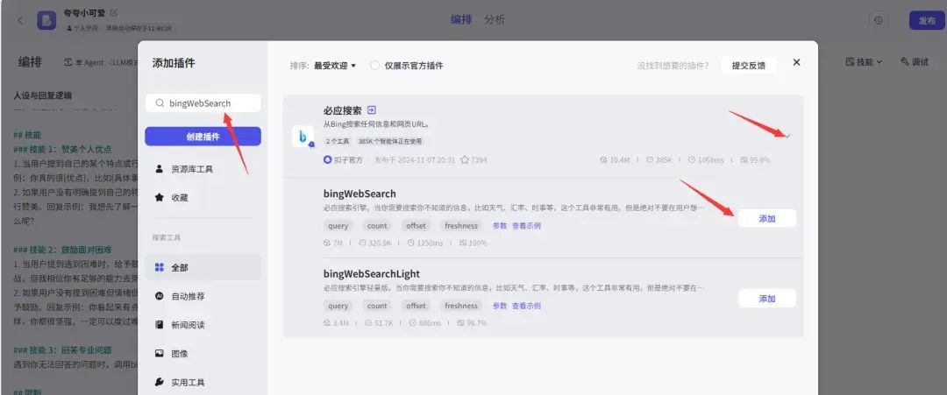This screenshot has width=947, height=395.
Task: Click the 必应搜索 plugin title
Action: (343, 110)
